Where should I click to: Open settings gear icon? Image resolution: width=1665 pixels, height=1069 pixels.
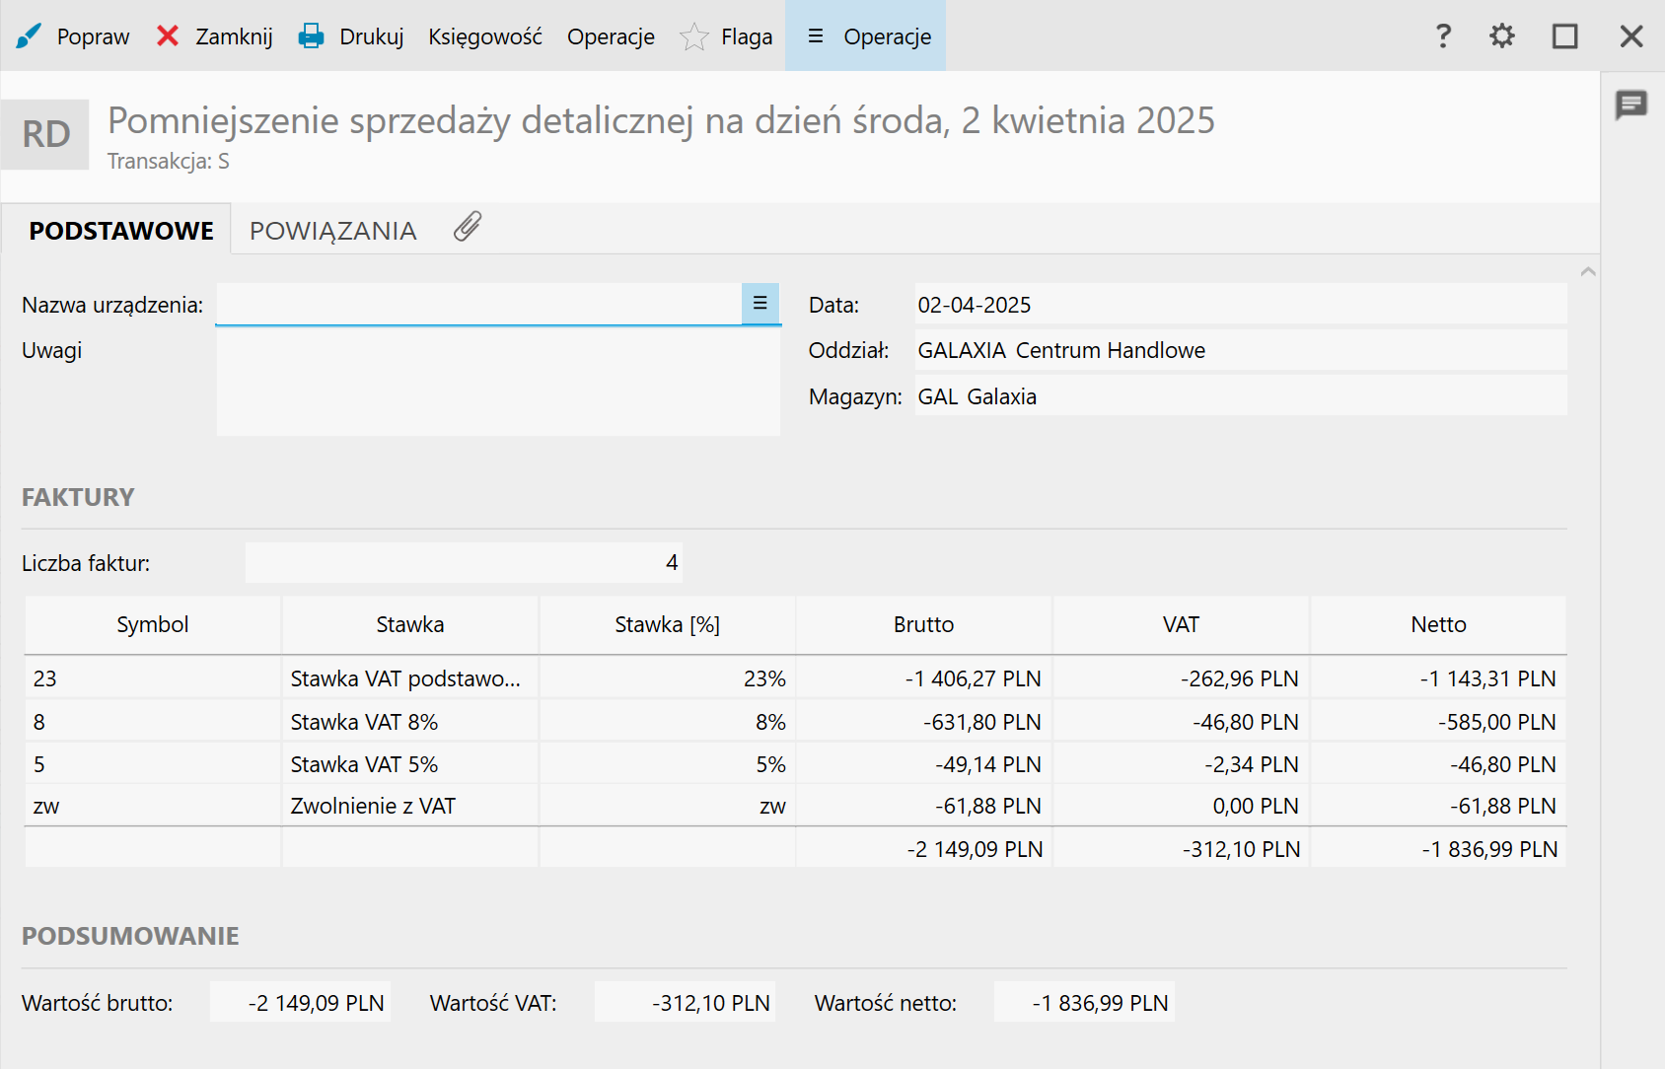1502,36
